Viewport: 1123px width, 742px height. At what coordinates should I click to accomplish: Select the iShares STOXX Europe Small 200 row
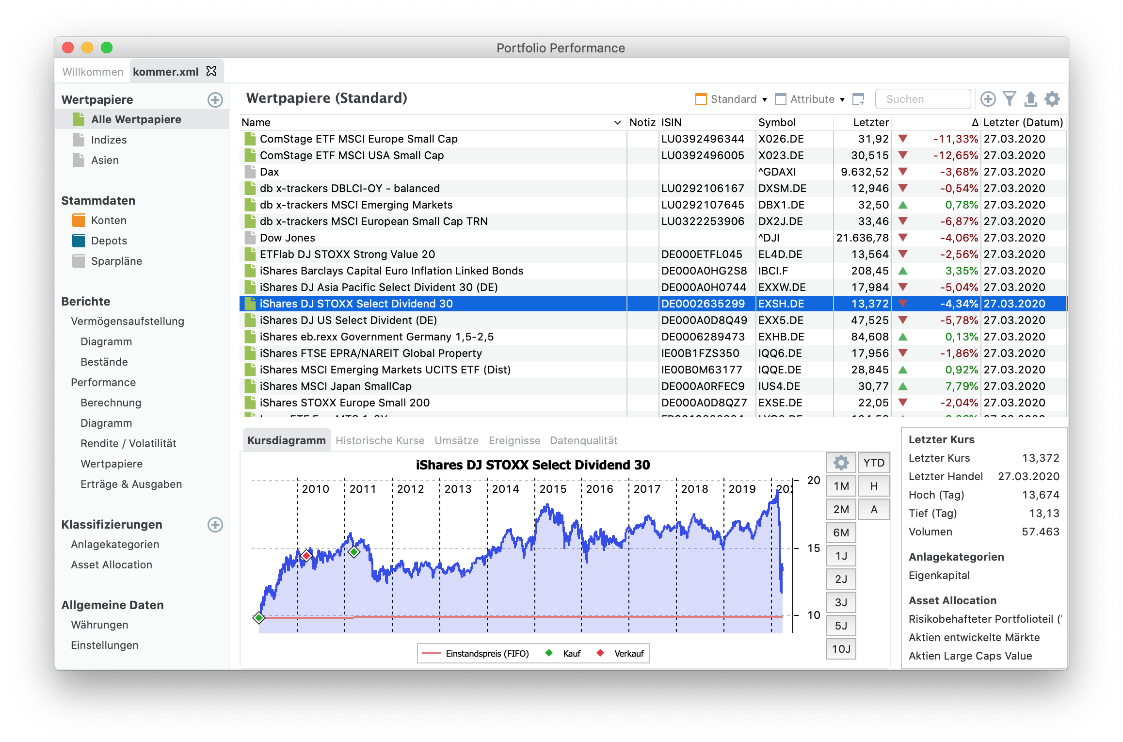pyautogui.click(x=653, y=403)
